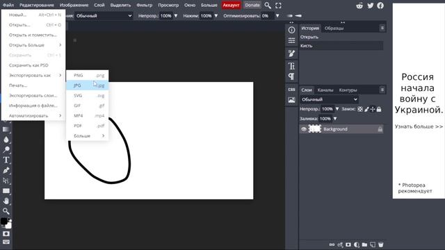Create a new layer icon
Viewport: 445px width, 250px height.
click(373, 244)
